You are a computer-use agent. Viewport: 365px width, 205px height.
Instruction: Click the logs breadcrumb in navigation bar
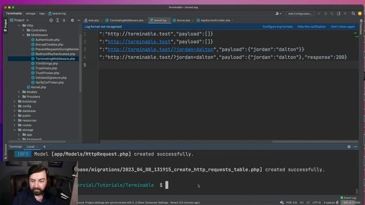coord(42,14)
